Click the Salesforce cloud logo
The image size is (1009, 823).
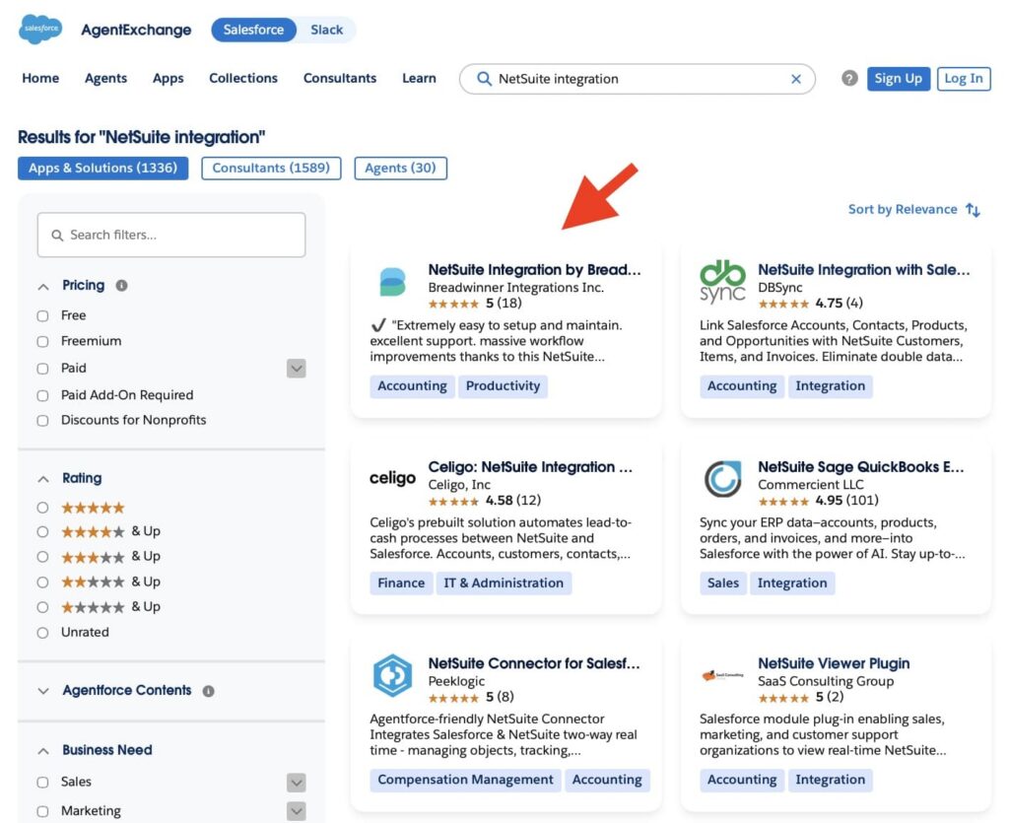[40, 29]
